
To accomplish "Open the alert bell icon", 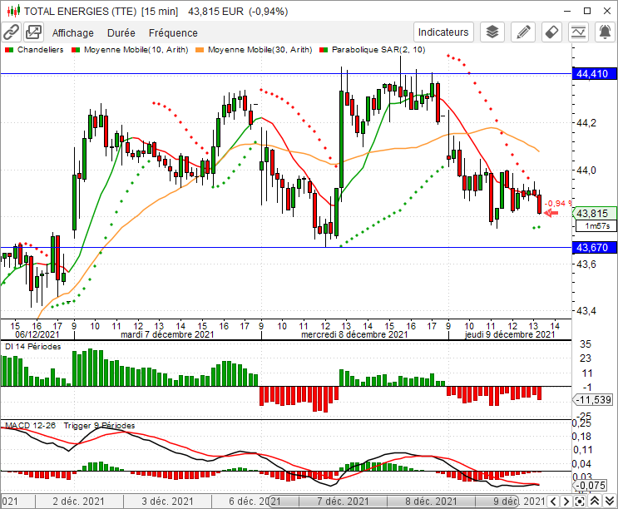I will coord(606,32).
